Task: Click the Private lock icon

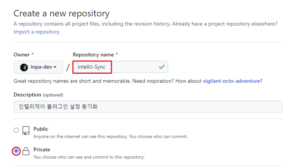Action: click(26, 151)
